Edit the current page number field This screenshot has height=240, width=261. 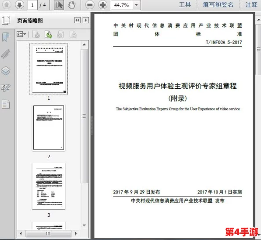33,5
